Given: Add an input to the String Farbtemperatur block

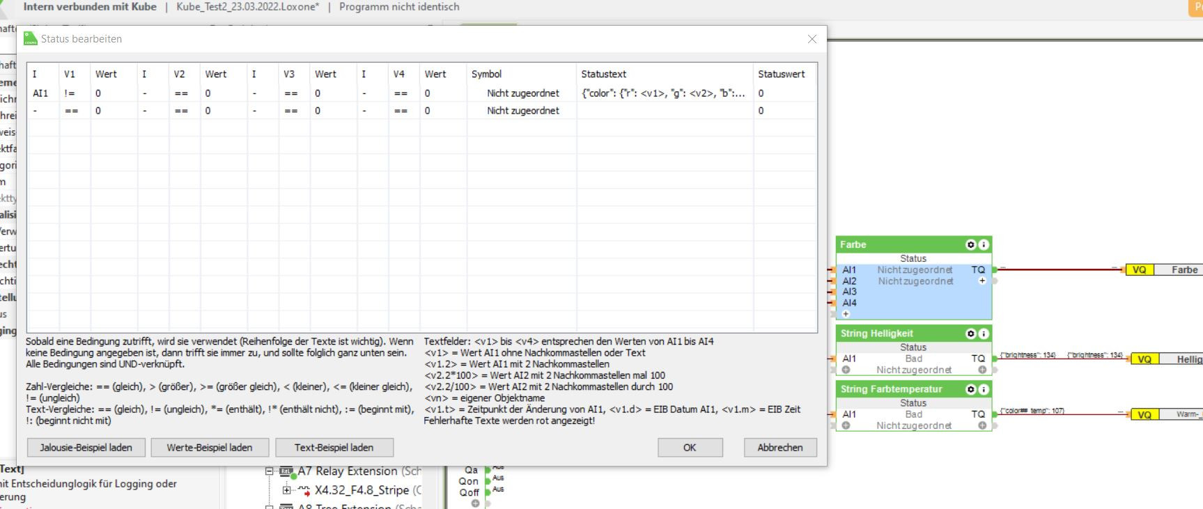Looking at the screenshot, I should (x=846, y=425).
